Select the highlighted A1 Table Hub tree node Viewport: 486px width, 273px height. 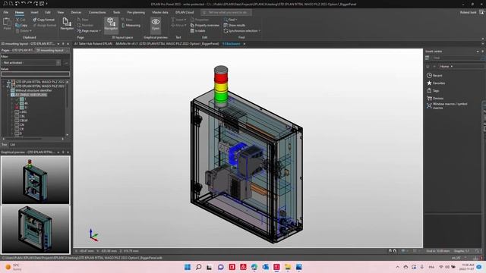click(31, 95)
